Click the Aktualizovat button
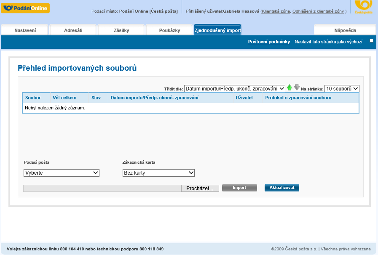 click(x=281, y=188)
